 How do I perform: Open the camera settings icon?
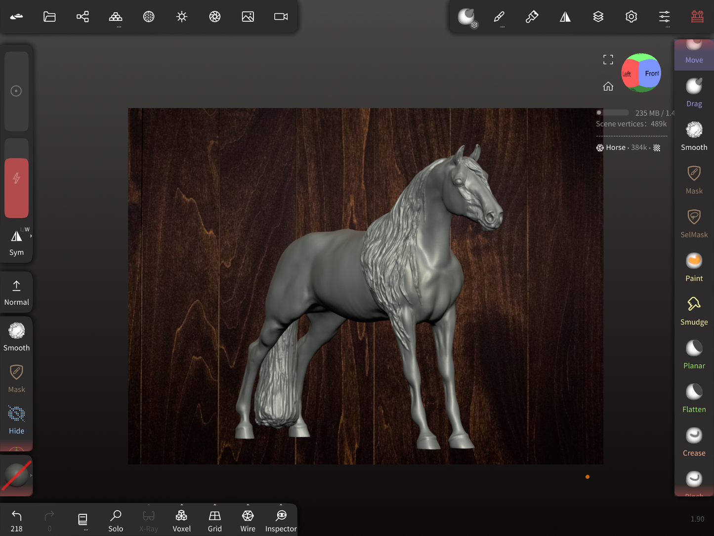click(x=281, y=17)
